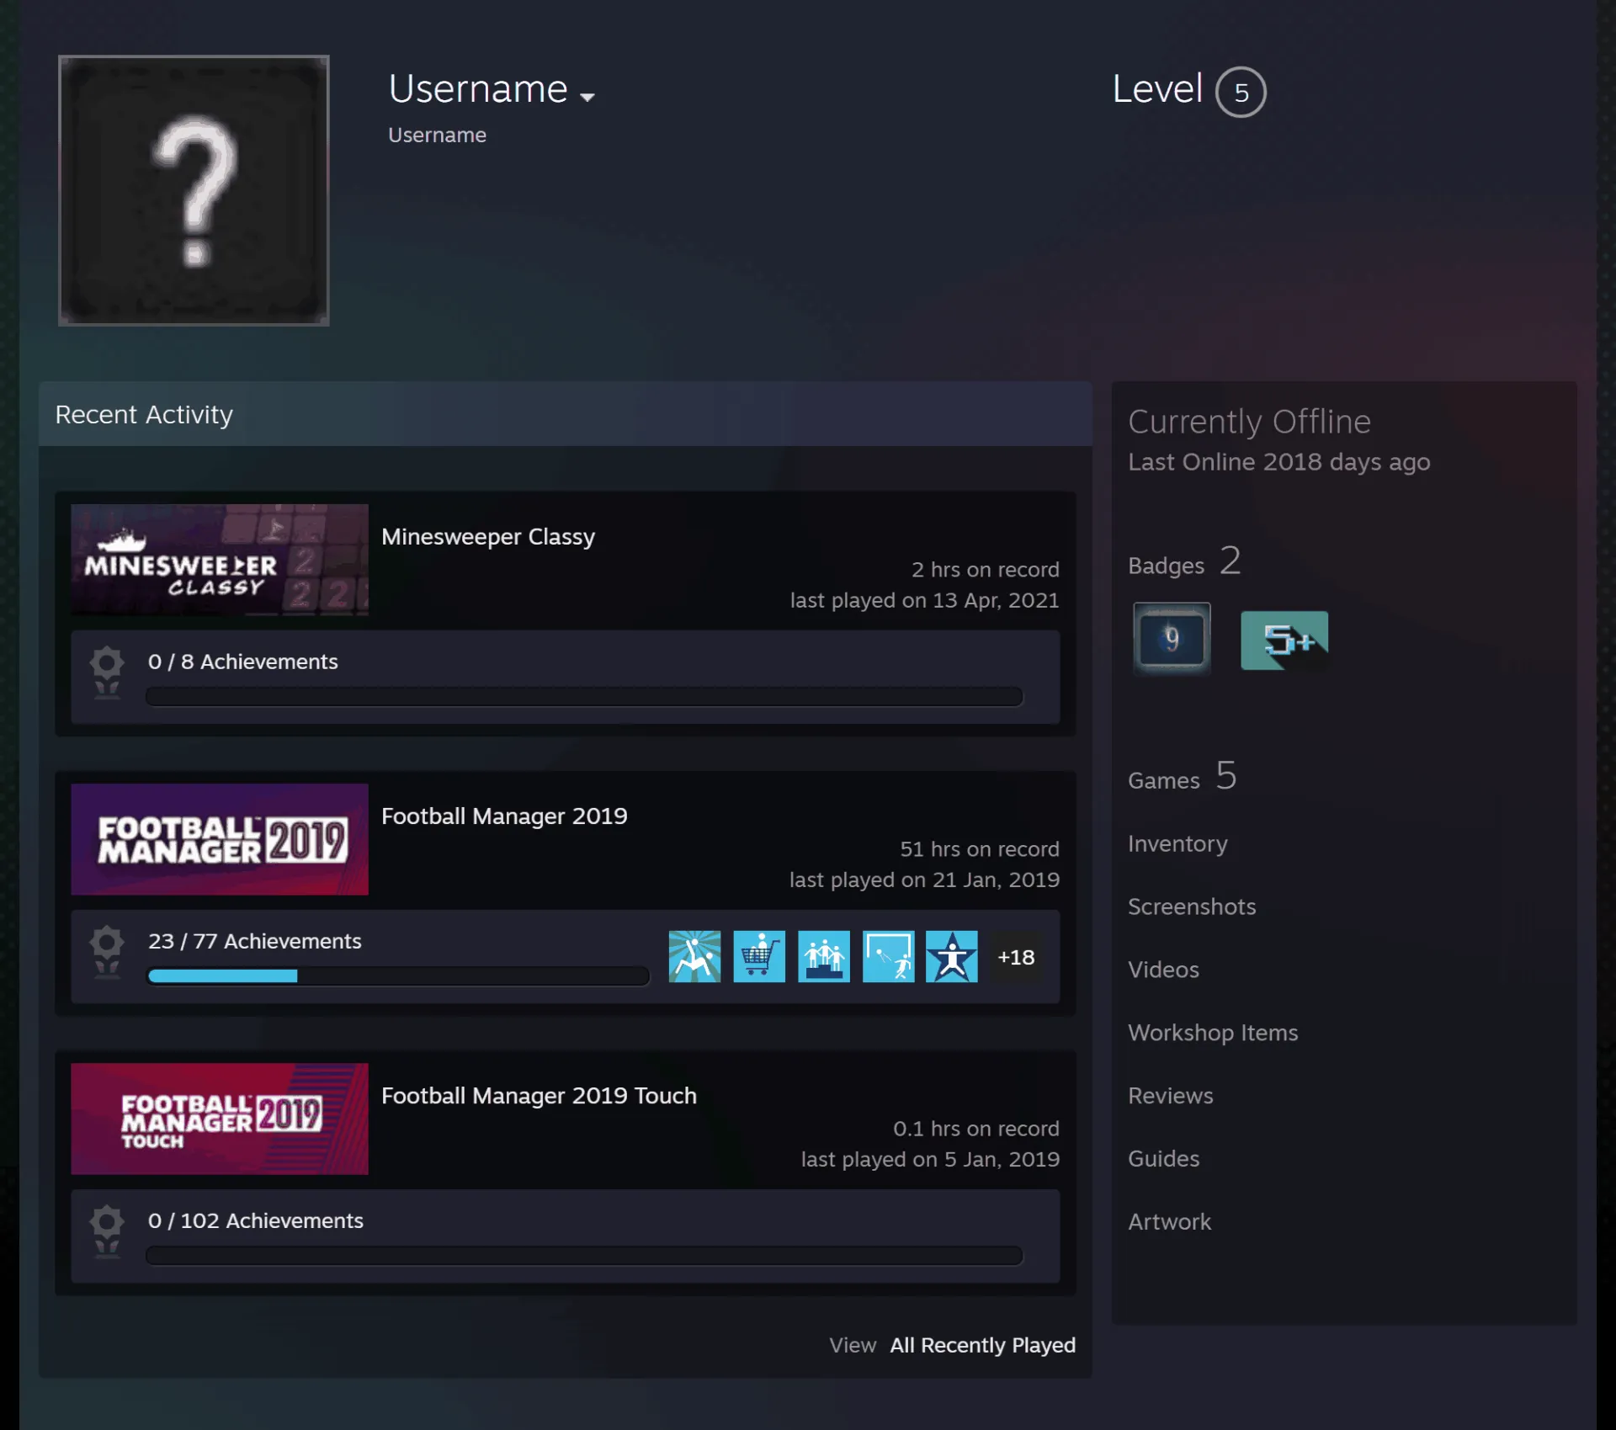Click the trophy icon beside 23 / 77 Achievements
This screenshot has height=1430, width=1616.
107,952
